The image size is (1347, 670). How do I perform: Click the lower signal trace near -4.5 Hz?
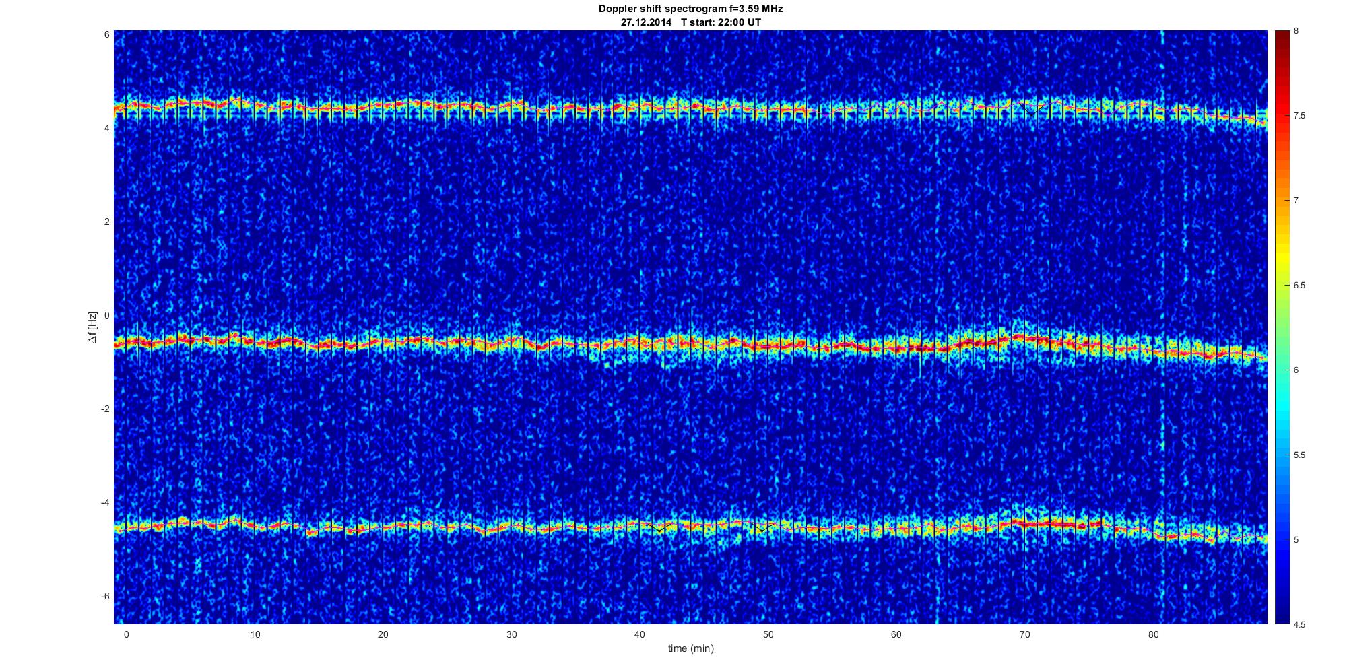pyautogui.click(x=690, y=527)
